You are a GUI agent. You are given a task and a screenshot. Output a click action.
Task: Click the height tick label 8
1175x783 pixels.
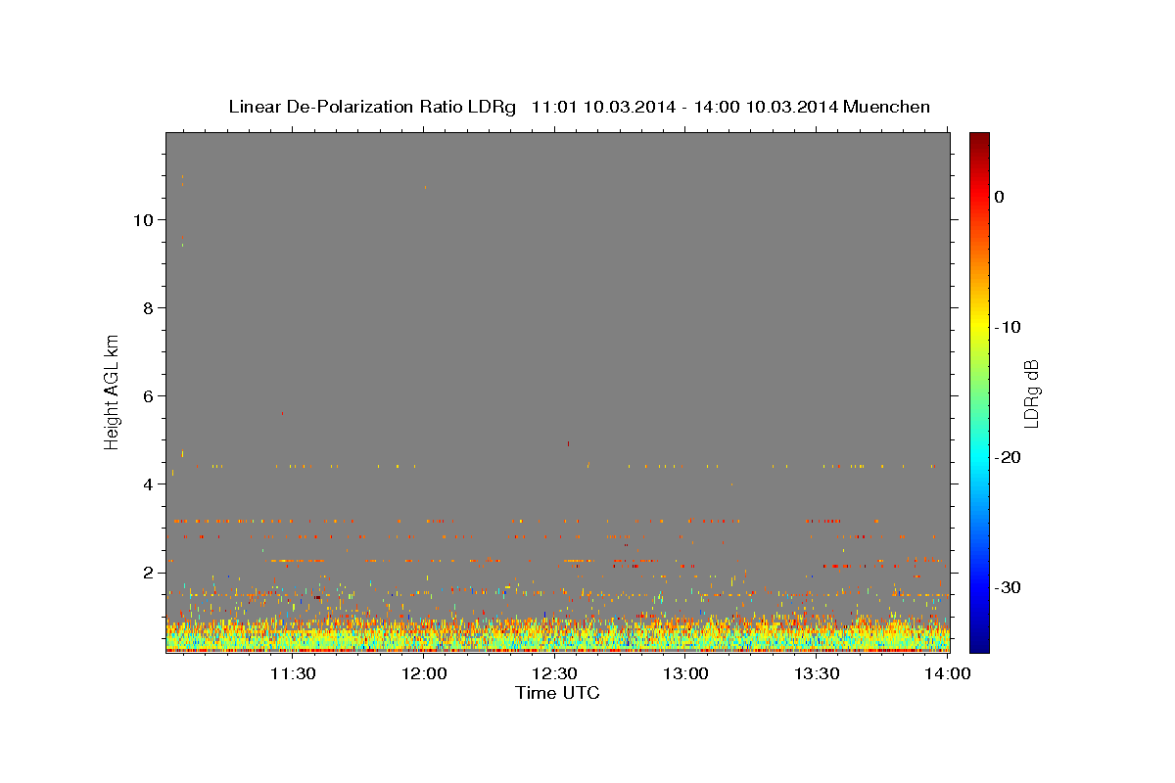(146, 307)
